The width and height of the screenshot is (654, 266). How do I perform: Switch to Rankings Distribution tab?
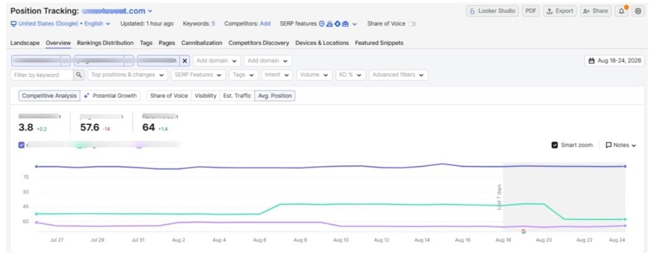click(x=105, y=43)
